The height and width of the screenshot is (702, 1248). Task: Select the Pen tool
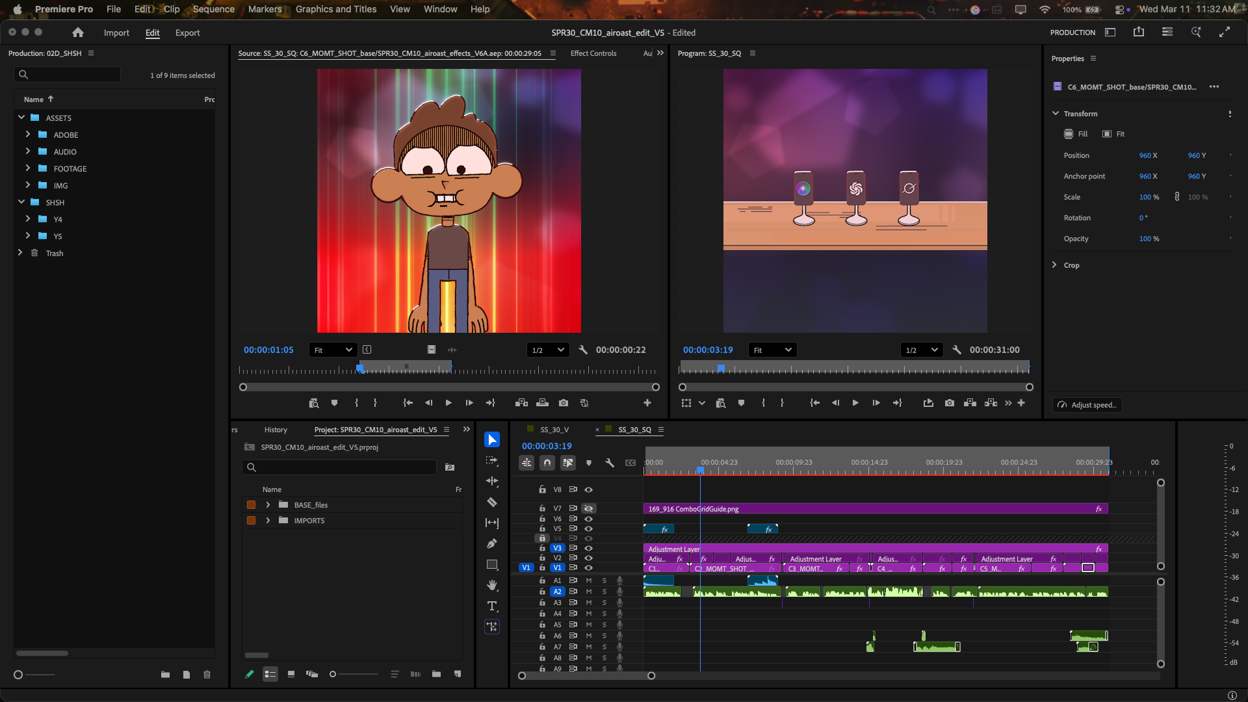tap(492, 544)
